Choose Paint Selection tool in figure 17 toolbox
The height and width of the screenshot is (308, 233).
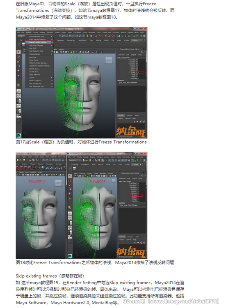click(x=19, y=62)
